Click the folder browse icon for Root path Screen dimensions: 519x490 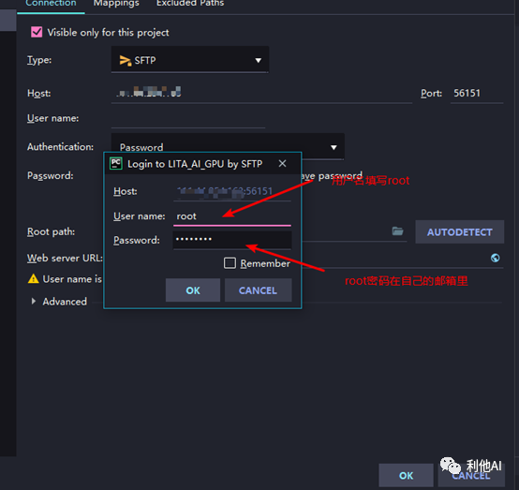397,231
